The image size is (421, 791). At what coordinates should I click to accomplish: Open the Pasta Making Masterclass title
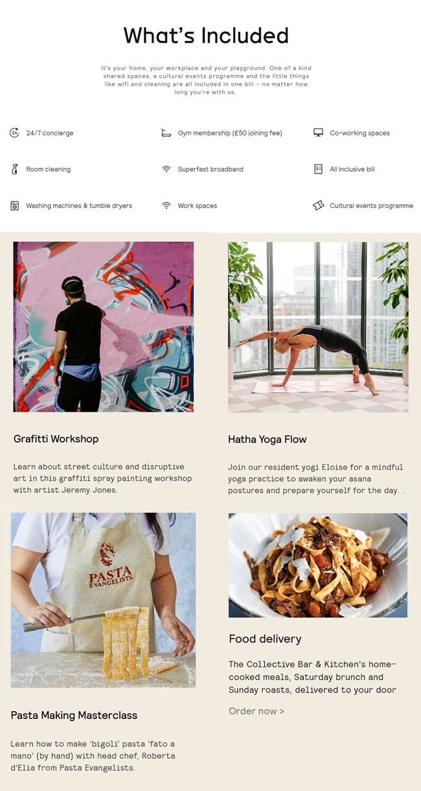(x=74, y=716)
